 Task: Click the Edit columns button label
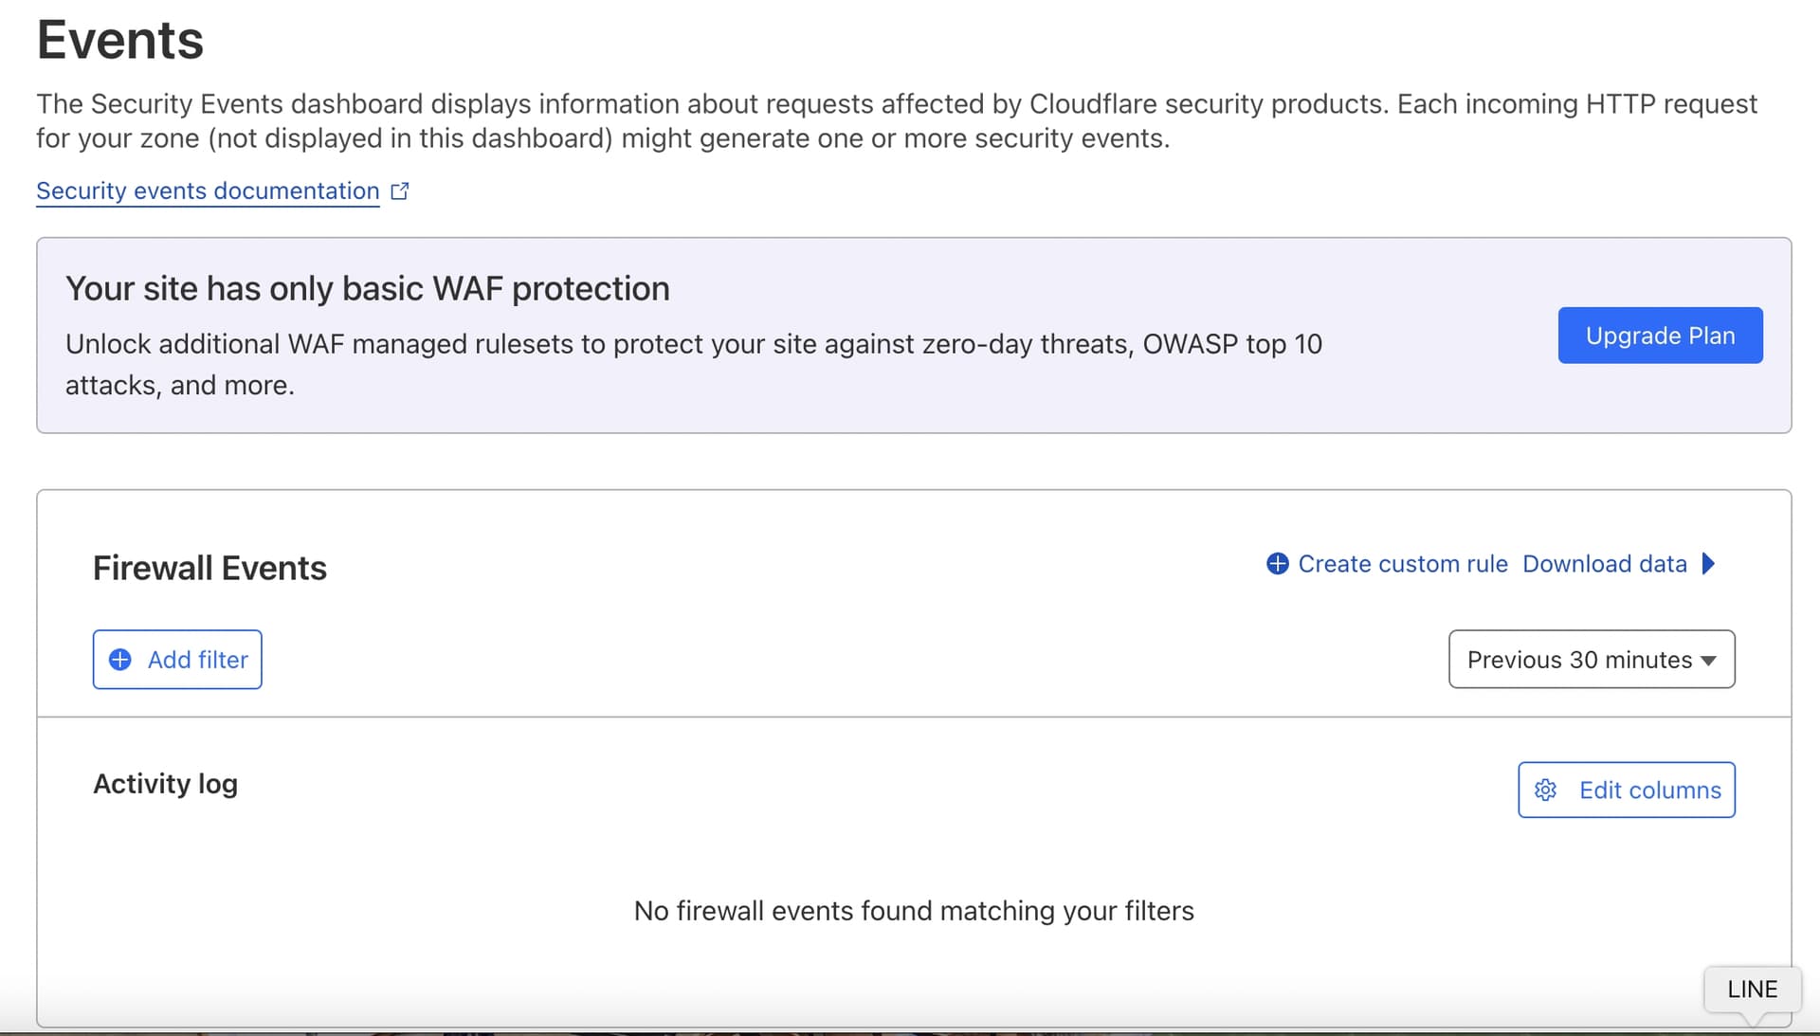1649,791
